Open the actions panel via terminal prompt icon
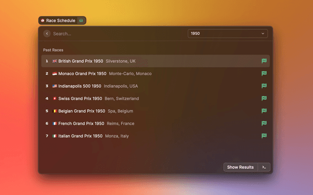Image resolution: width=313 pixels, height=195 pixels. tap(264, 167)
